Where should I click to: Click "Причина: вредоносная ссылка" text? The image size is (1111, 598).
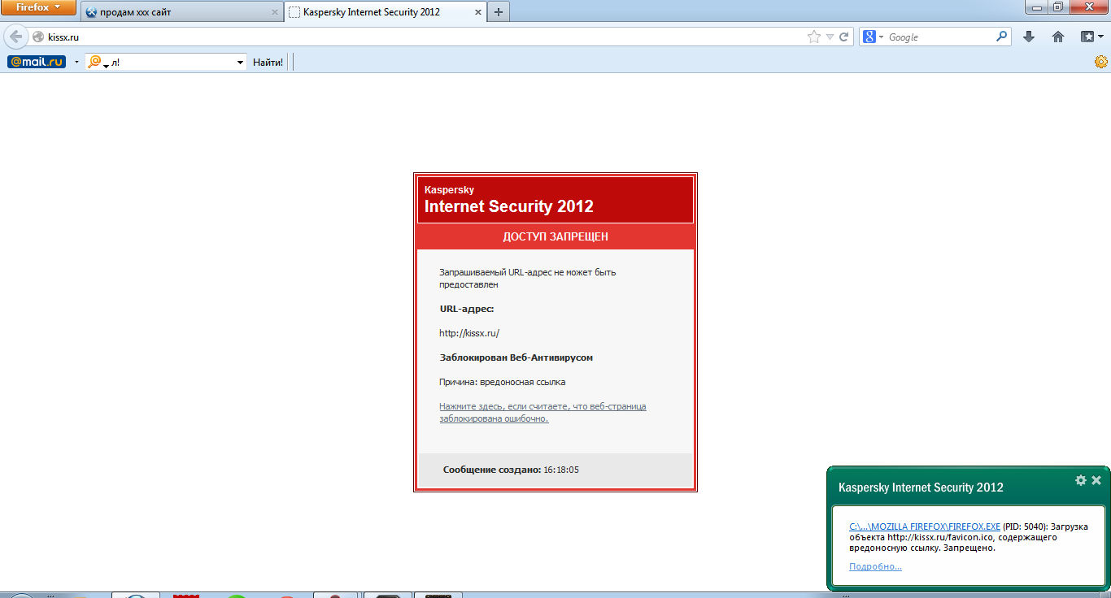click(503, 382)
